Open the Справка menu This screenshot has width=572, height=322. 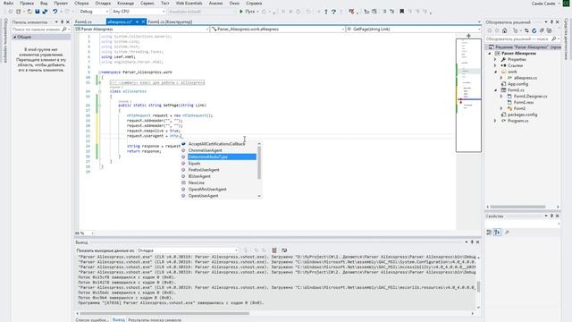(254, 4)
